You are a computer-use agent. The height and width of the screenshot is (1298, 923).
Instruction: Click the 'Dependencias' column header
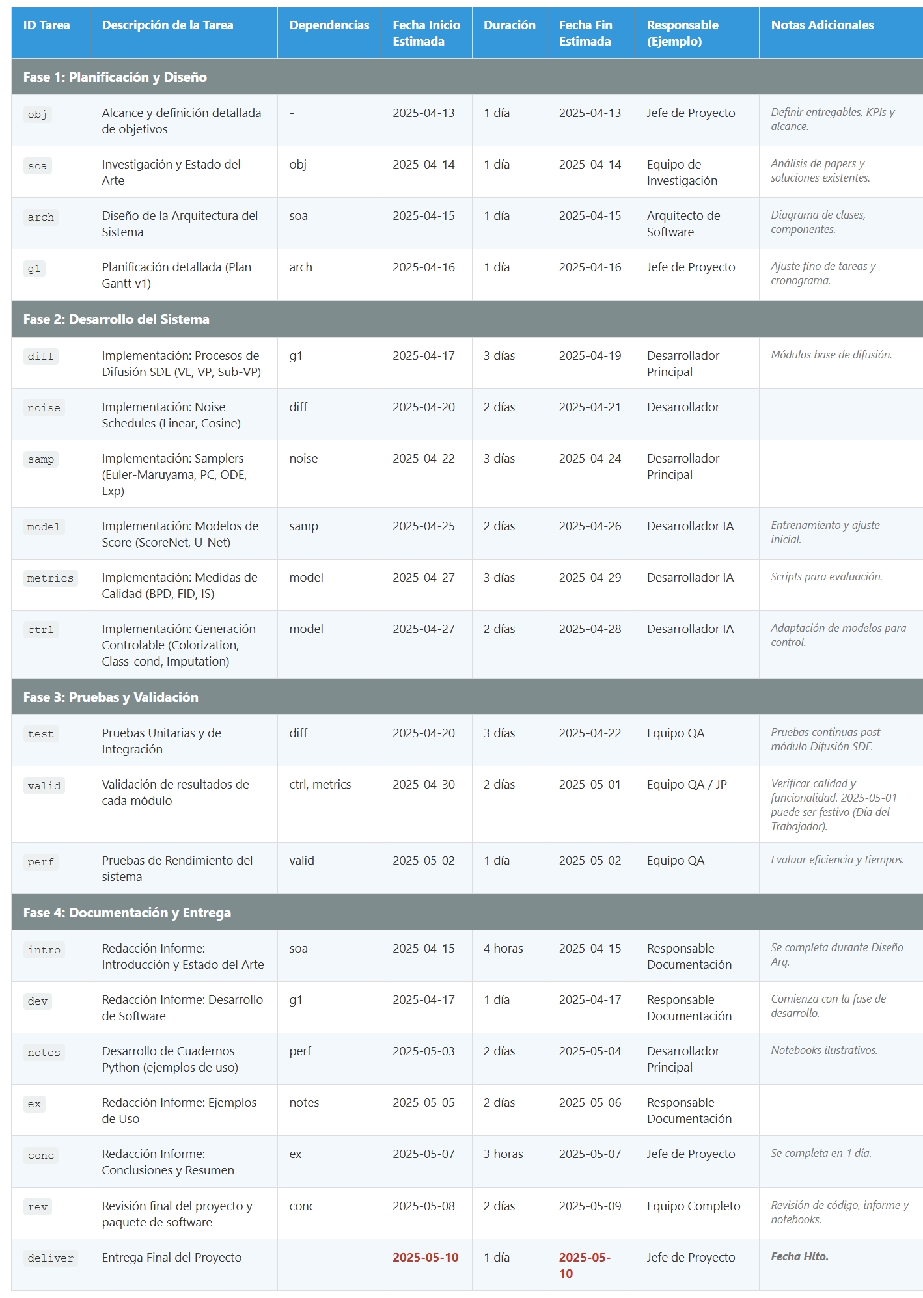coord(329,25)
